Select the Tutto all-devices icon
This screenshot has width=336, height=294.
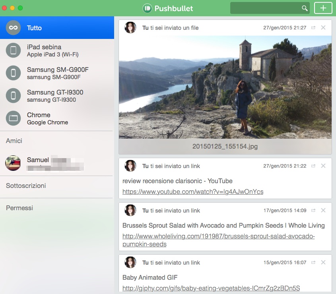point(14,28)
